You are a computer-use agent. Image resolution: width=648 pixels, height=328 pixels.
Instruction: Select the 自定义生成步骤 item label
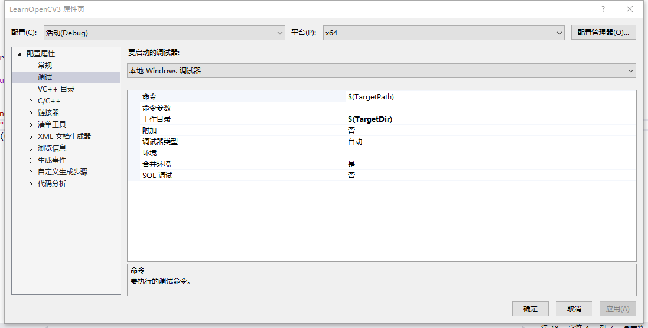coord(63,171)
